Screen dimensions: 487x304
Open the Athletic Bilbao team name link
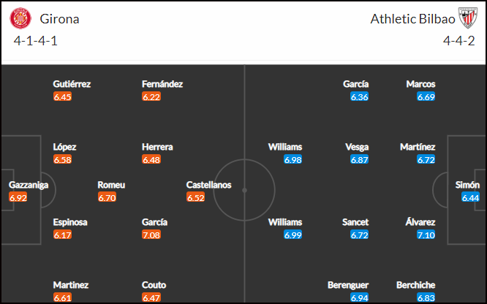(412, 19)
